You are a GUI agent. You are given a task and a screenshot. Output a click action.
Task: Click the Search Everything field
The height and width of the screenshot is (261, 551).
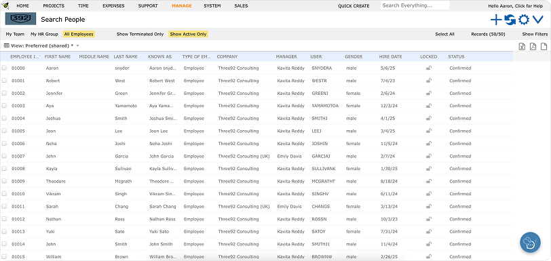[415, 5]
